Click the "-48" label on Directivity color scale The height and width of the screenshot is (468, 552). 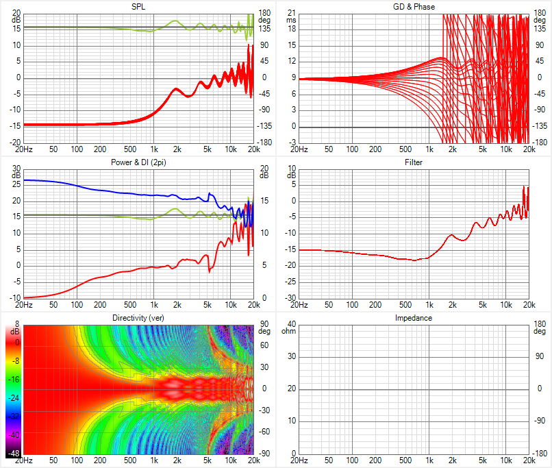tap(14, 454)
